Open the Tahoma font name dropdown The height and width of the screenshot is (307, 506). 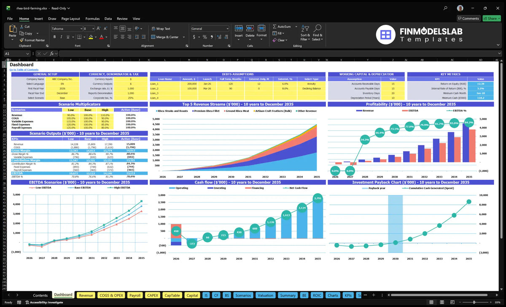coord(81,29)
